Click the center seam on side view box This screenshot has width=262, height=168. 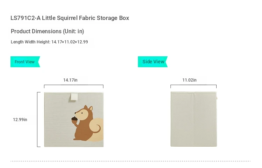pyautogui.click(x=194, y=119)
